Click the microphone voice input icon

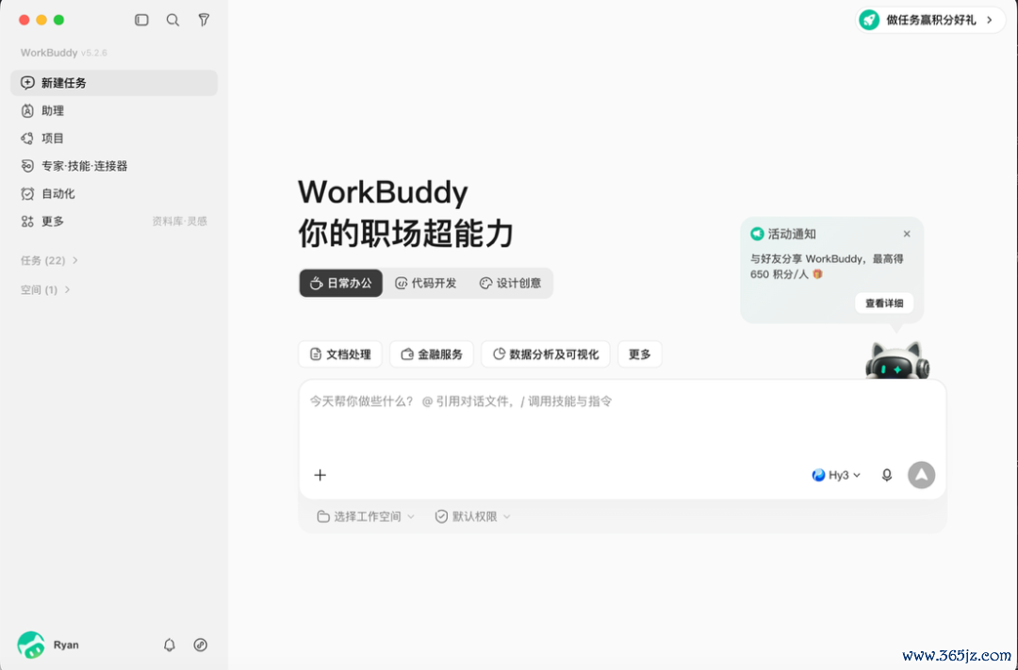(x=887, y=475)
